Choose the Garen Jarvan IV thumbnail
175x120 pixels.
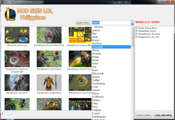pos(17,82)
